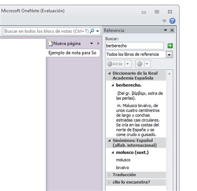Screen dimensions: 197x191
Task: Minimize the ribbon with the heart-shaped arrow
Action: [x=164, y=21]
